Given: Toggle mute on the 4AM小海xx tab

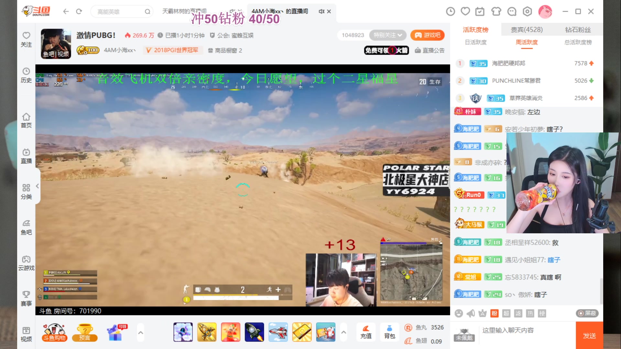Looking at the screenshot, I should coord(321,12).
